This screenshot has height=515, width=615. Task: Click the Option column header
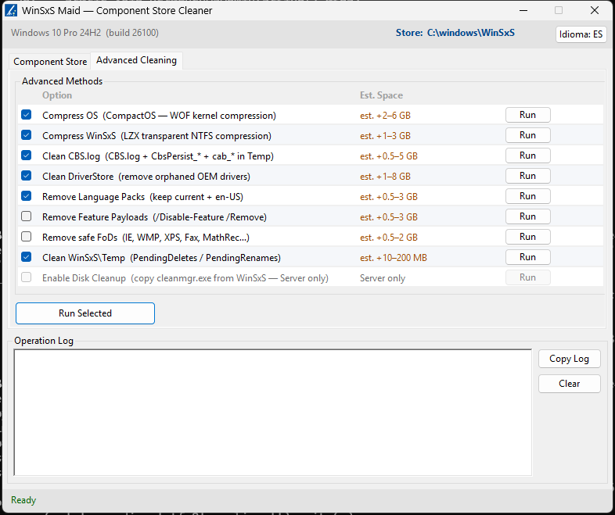(57, 95)
